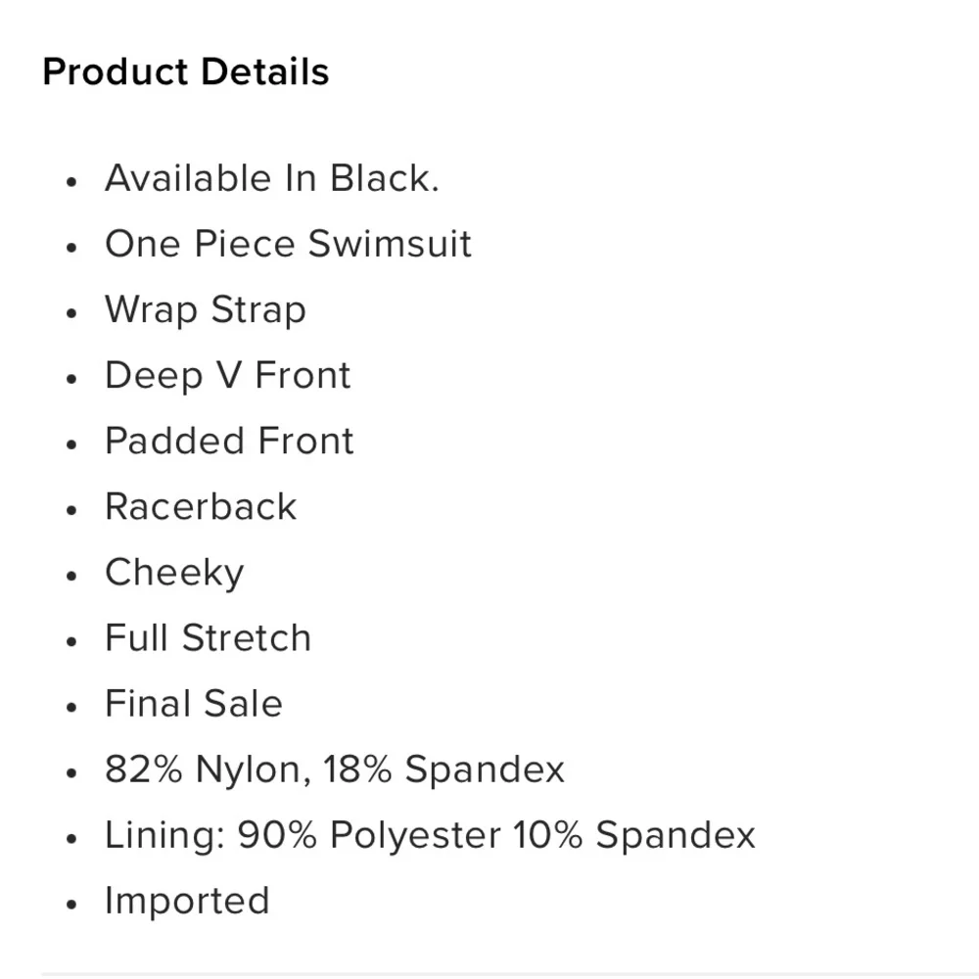Click the bullet point next to 'Racerback'

click(x=70, y=510)
